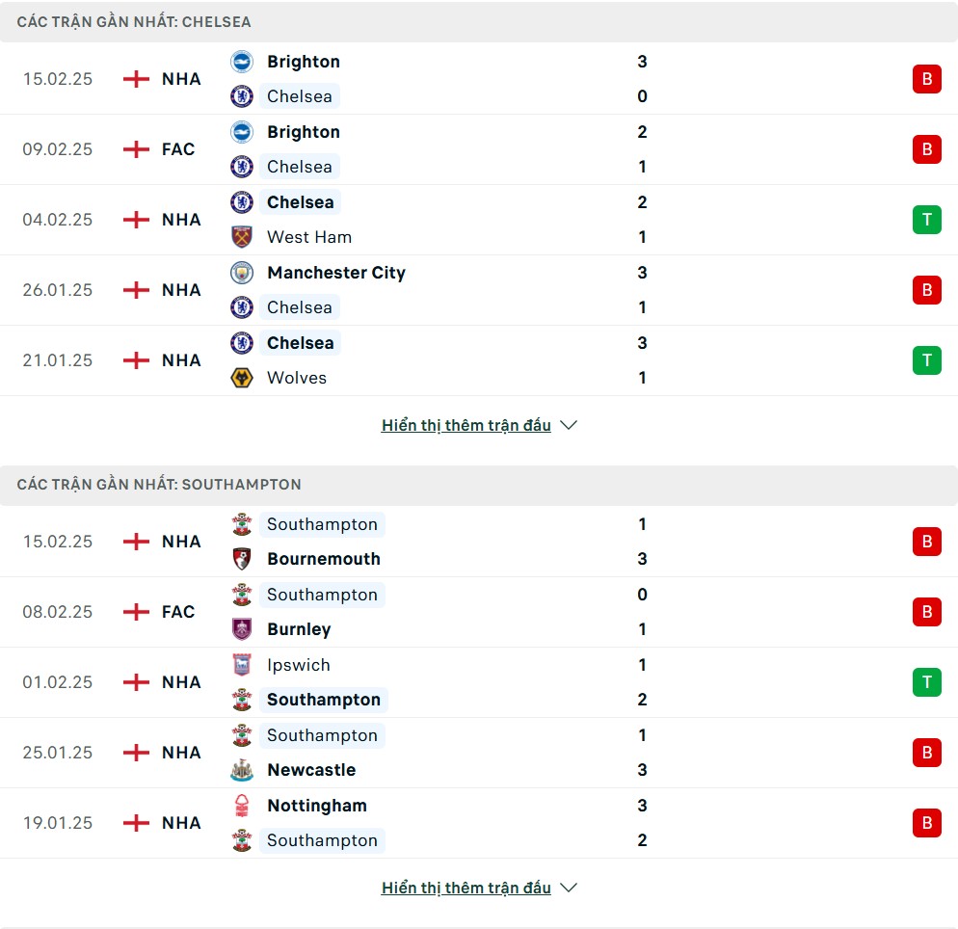Viewport: 958px width, 929px height.
Task: Click the Wolves club logo
Action: (x=242, y=378)
